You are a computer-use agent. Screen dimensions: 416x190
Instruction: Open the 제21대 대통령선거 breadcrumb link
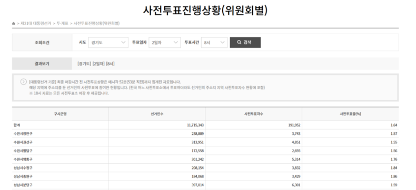tap(36, 24)
